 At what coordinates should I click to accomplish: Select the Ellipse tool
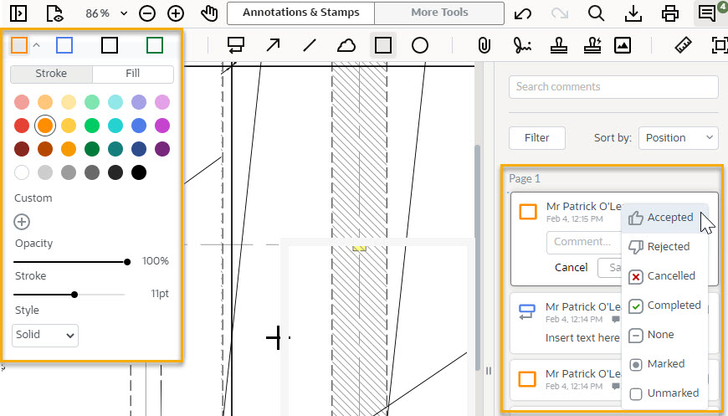pyautogui.click(x=420, y=45)
